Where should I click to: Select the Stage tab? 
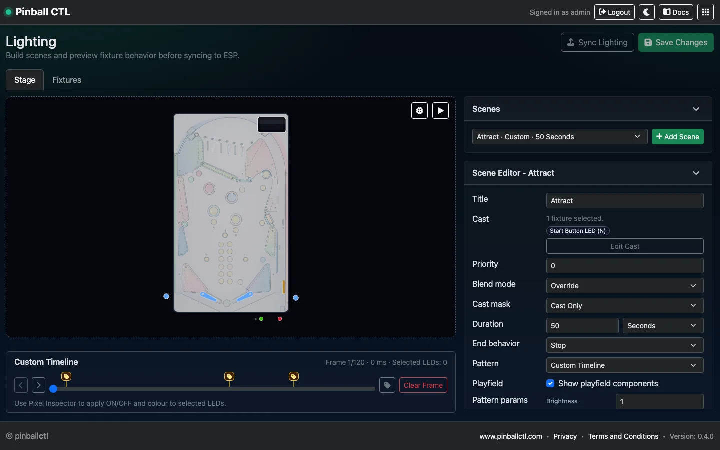point(25,80)
